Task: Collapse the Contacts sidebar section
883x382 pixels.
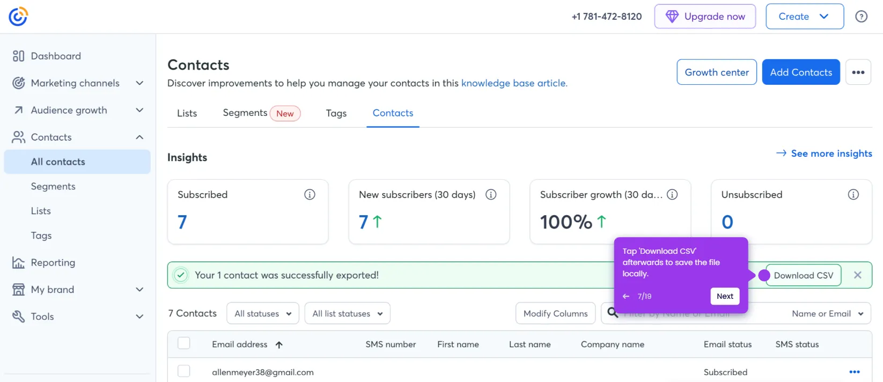Action: tap(139, 137)
